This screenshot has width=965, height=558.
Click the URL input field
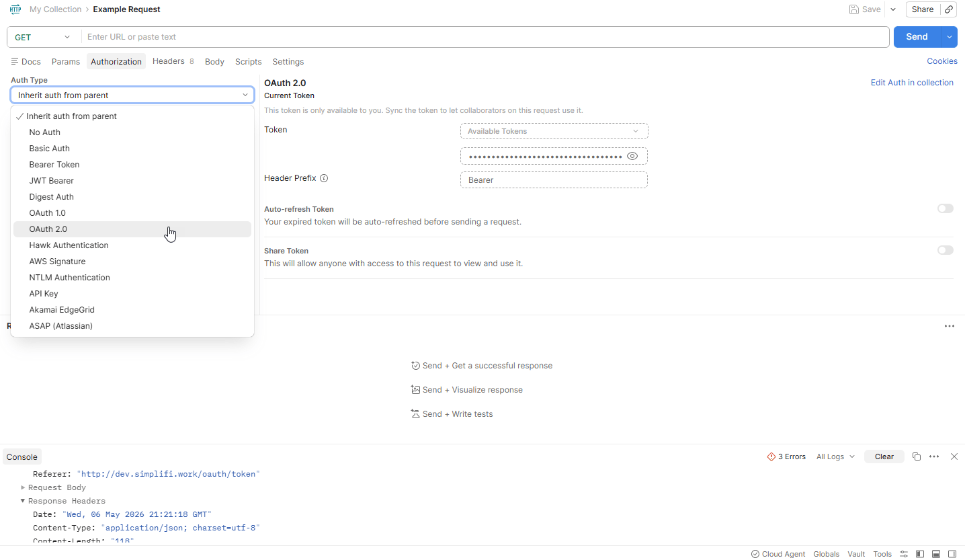pyautogui.click(x=485, y=37)
